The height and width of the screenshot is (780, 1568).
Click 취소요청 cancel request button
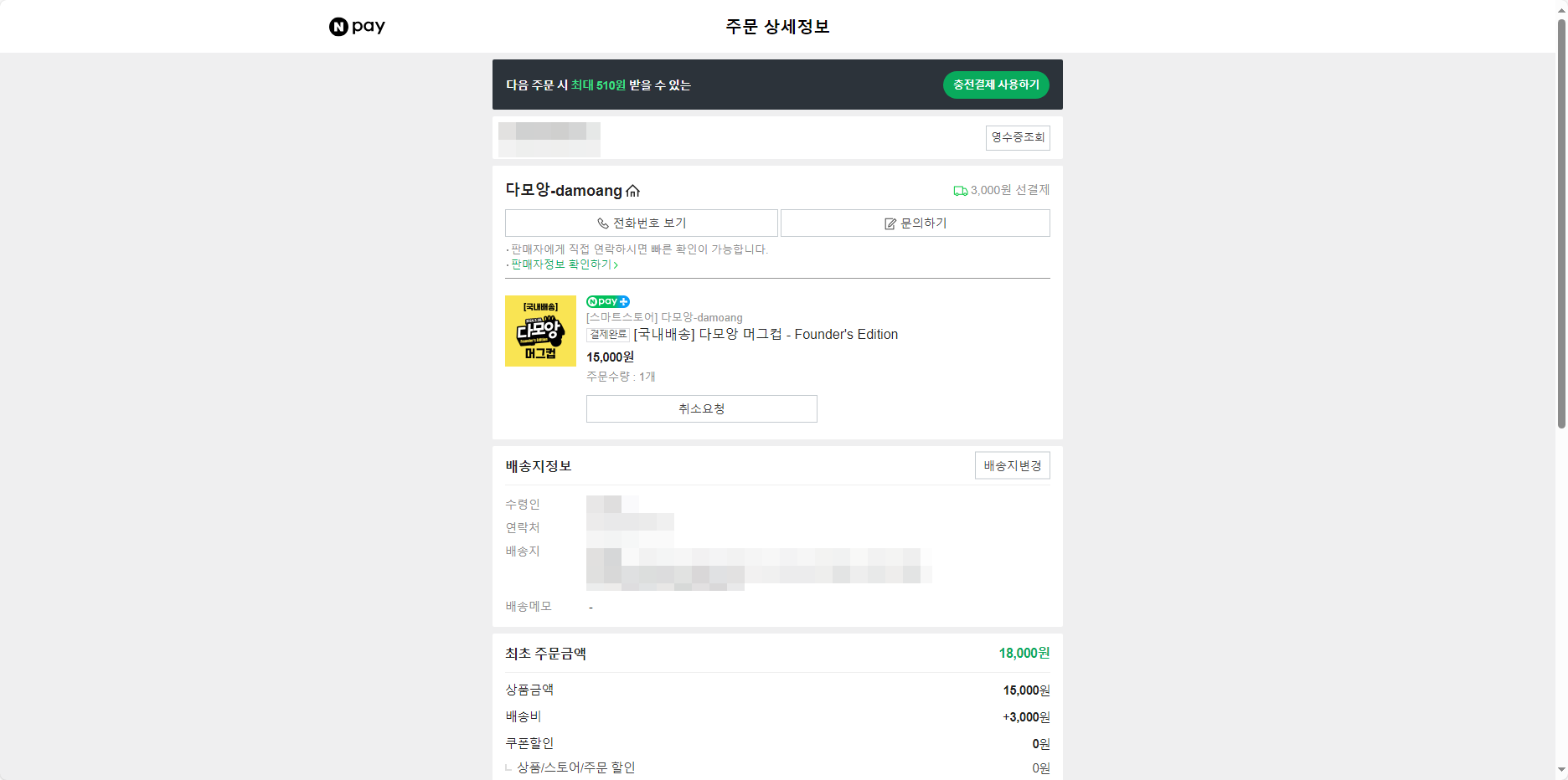click(x=702, y=409)
